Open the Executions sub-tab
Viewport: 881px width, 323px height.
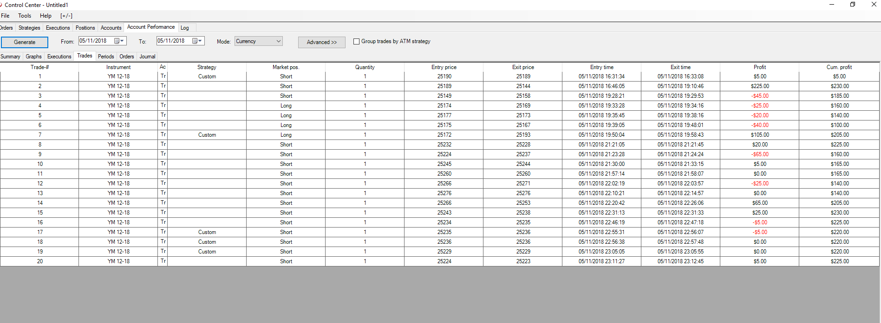tap(59, 57)
